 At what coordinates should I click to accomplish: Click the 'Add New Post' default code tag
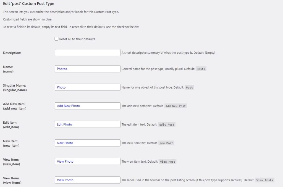coord(175,106)
